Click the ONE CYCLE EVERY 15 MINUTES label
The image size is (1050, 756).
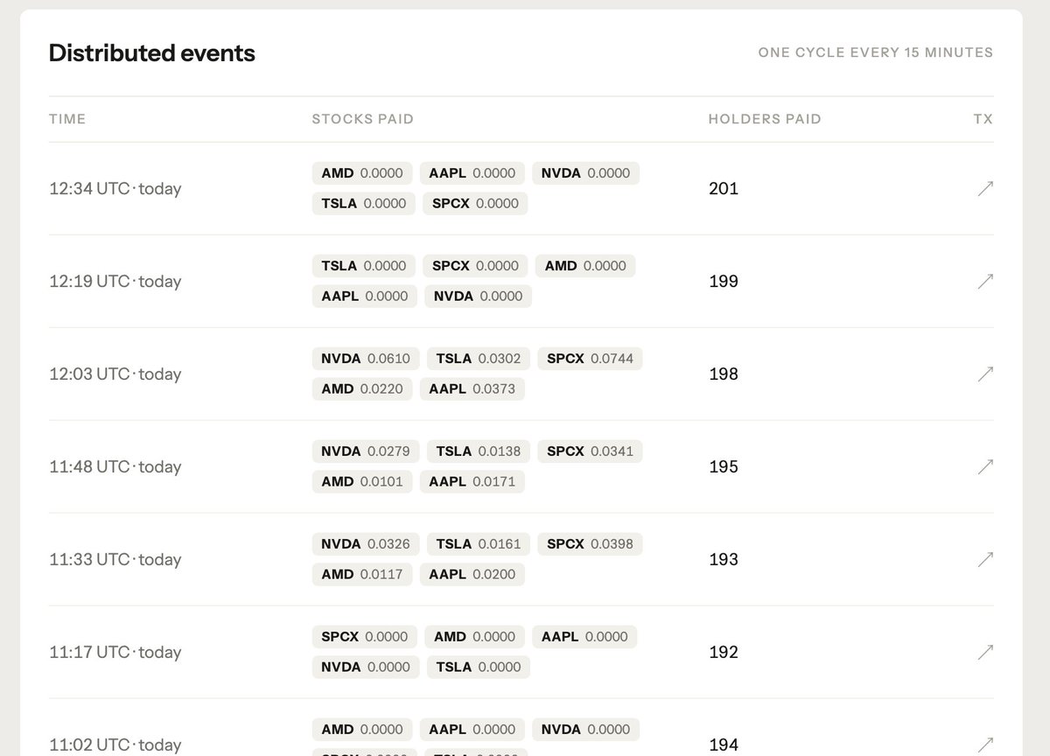click(x=876, y=52)
